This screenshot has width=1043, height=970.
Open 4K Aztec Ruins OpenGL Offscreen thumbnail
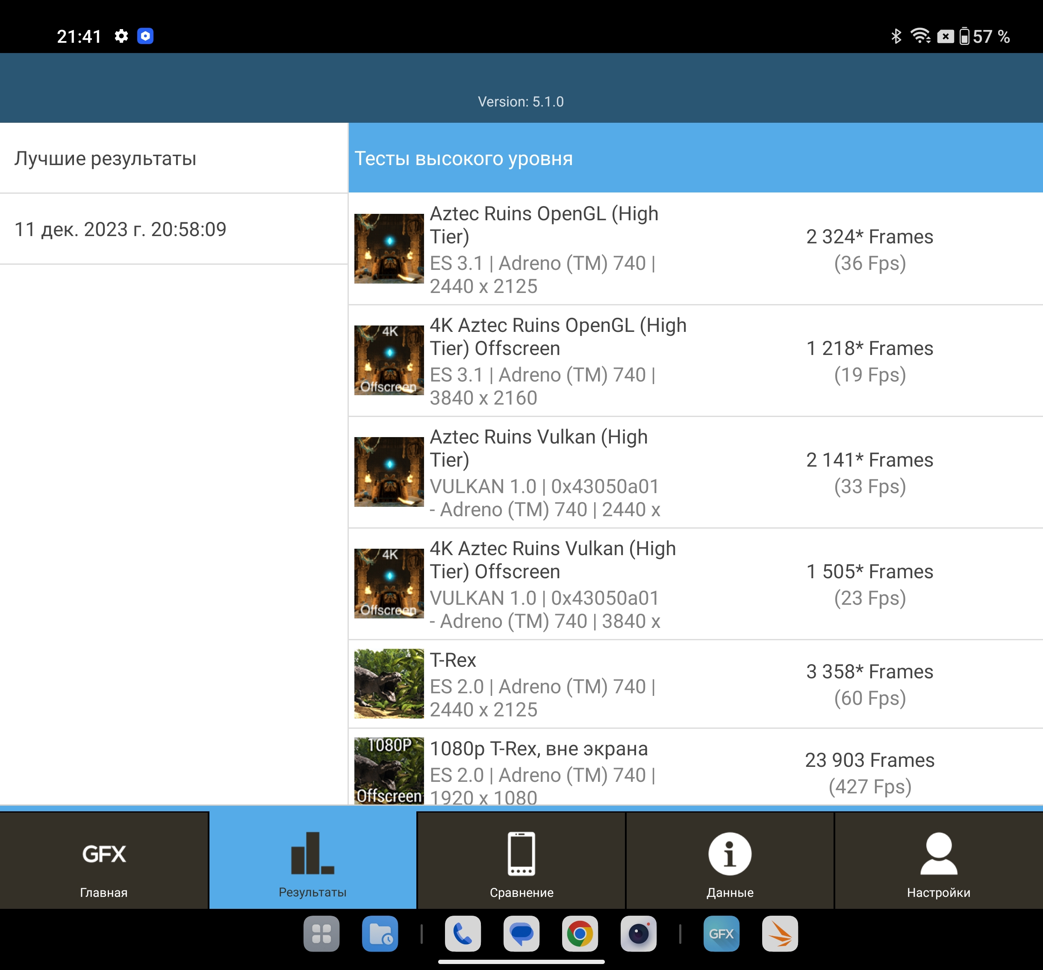pyautogui.click(x=389, y=360)
